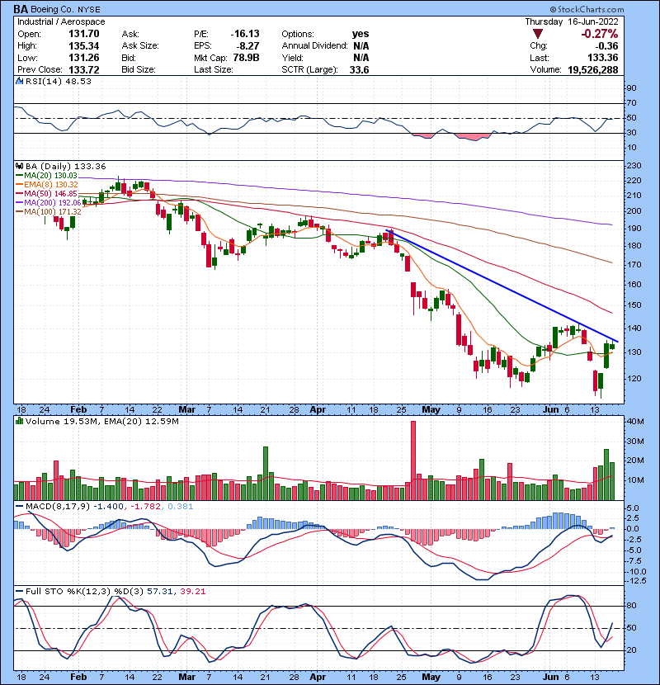Select the Prev Close value 133.72
Image resolution: width=660 pixels, height=685 pixels.
point(83,70)
